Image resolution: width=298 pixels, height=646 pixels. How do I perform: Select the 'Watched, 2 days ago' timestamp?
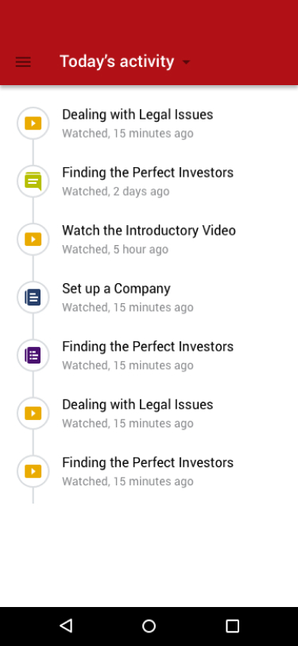[x=116, y=192]
